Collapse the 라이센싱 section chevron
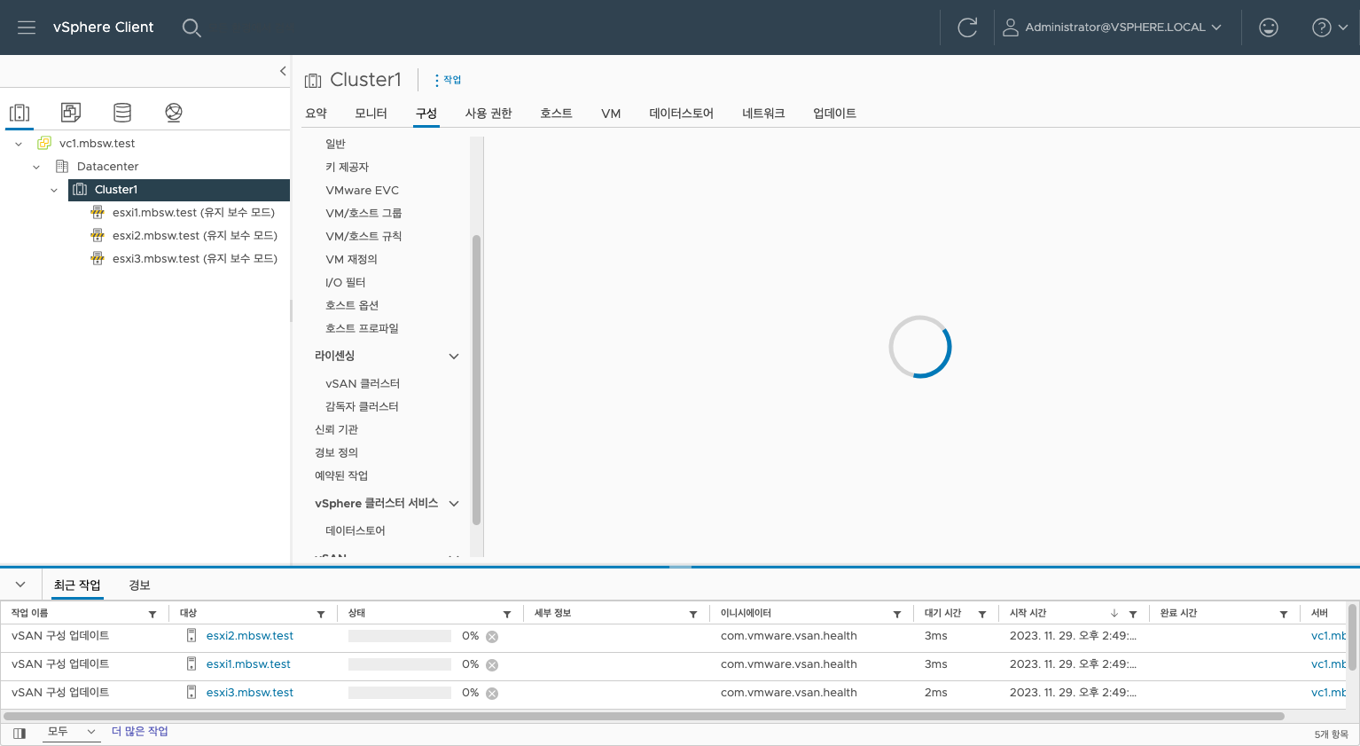1360x746 pixels. coord(454,357)
